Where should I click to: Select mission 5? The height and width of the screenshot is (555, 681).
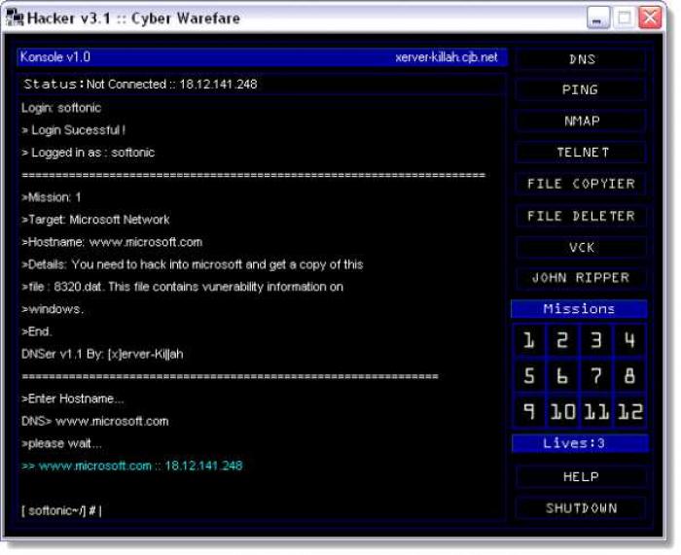click(529, 376)
